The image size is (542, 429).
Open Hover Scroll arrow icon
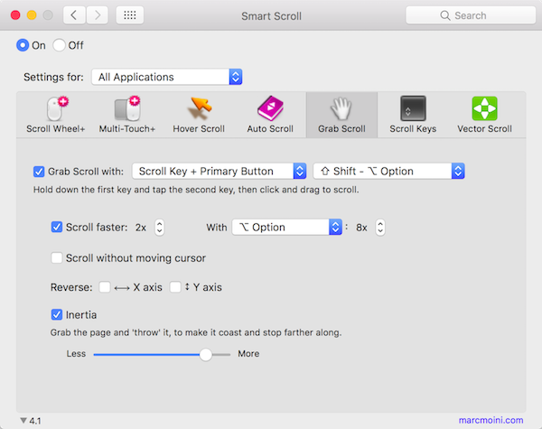coord(199,109)
